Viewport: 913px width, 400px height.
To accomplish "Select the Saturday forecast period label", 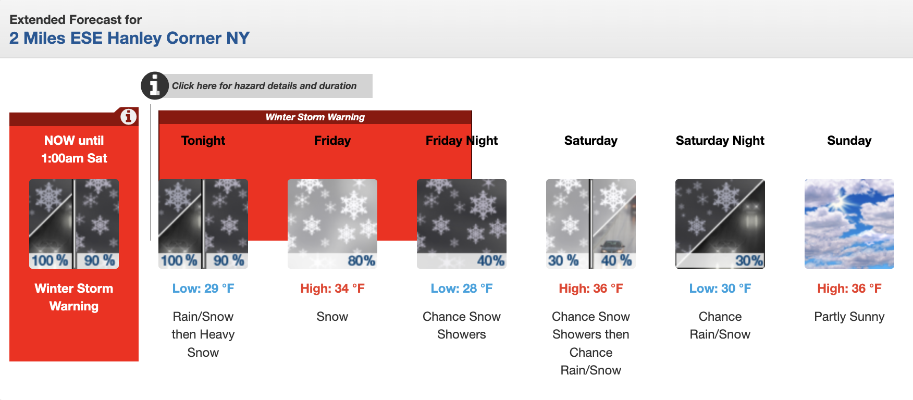I will pyautogui.click(x=591, y=141).
